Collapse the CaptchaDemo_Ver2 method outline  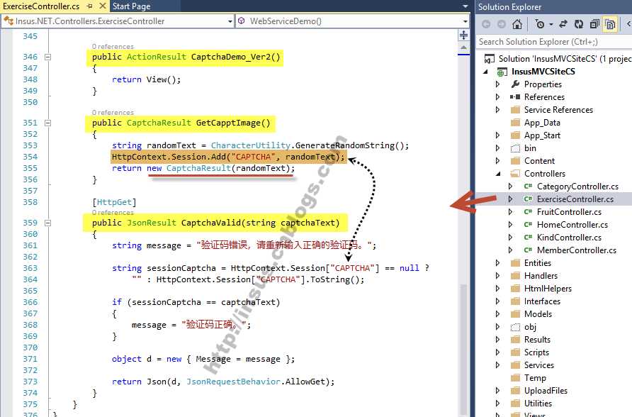pos(47,57)
